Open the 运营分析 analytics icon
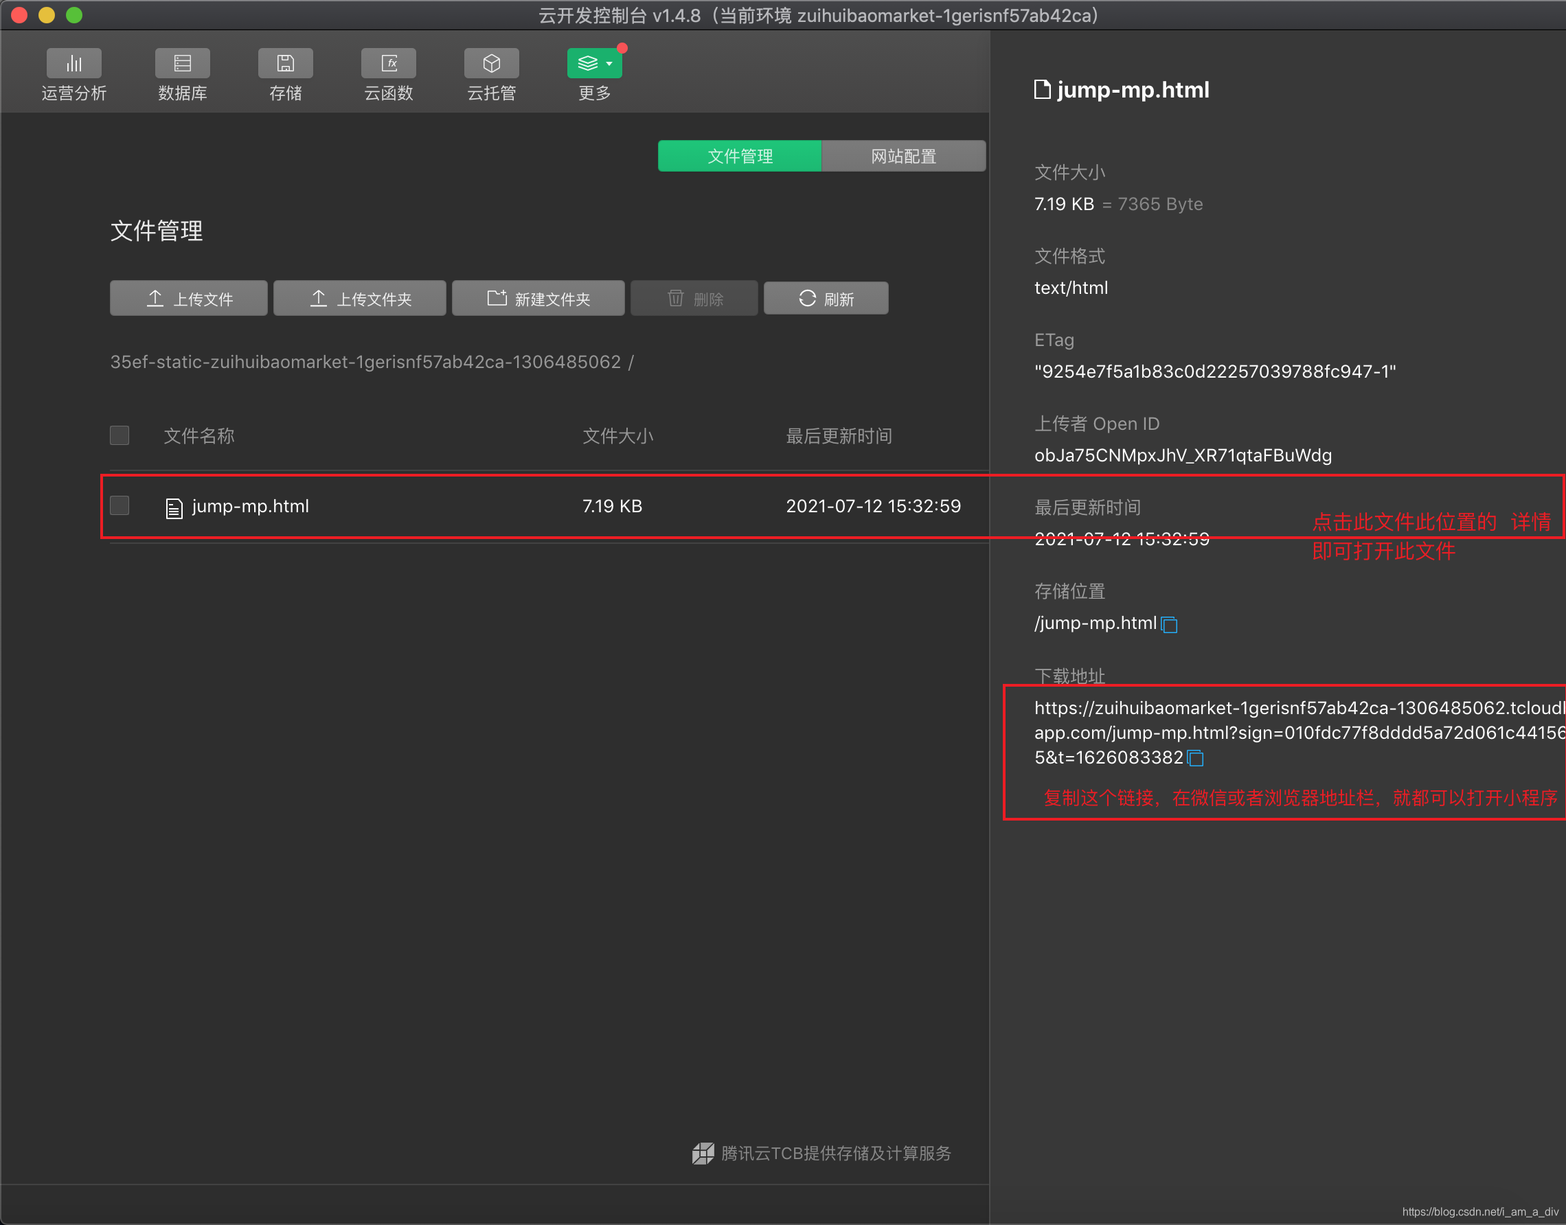 tap(74, 63)
